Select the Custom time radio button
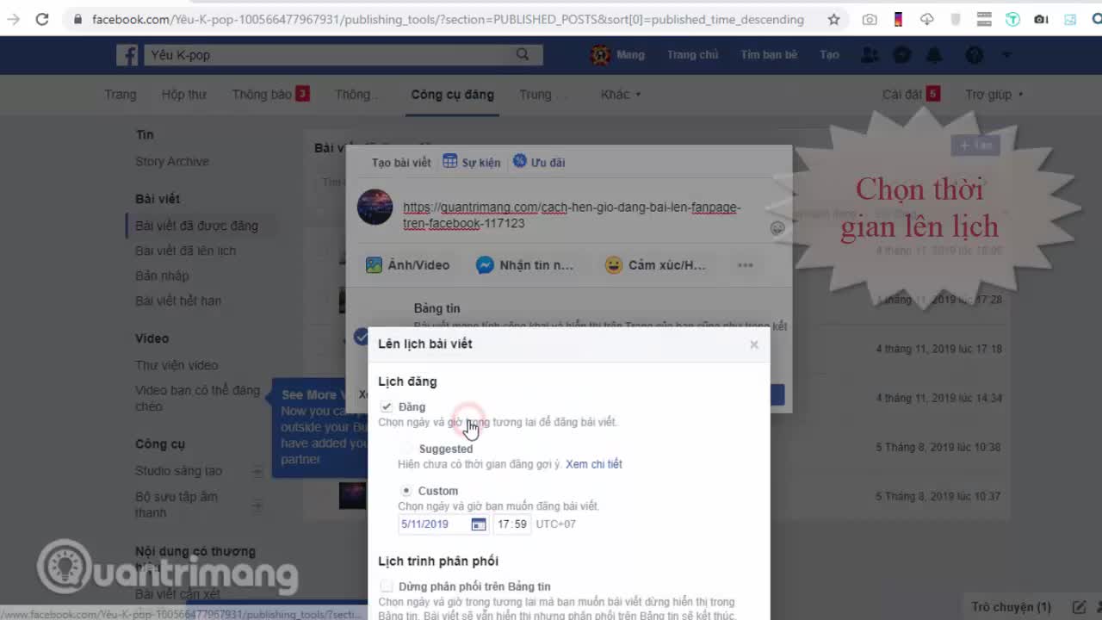1102x620 pixels. [406, 491]
